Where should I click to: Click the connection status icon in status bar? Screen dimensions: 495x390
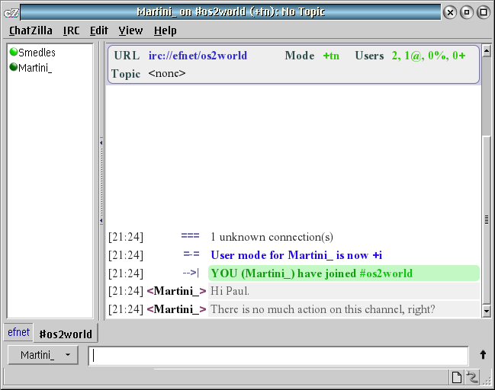click(x=472, y=377)
